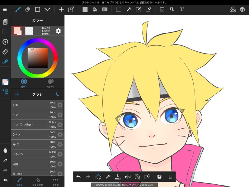This screenshot has height=187, width=249.
Task: Switch to the カラー tab
Action: [x=24, y=83]
